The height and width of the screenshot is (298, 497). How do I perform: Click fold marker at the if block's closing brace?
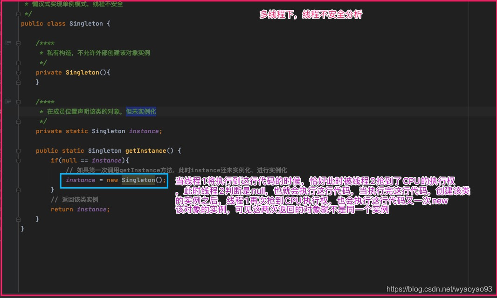coord(18,190)
